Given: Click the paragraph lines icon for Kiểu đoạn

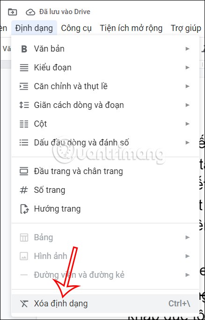Looking at the screenshot, I should [x=24, y=68].
